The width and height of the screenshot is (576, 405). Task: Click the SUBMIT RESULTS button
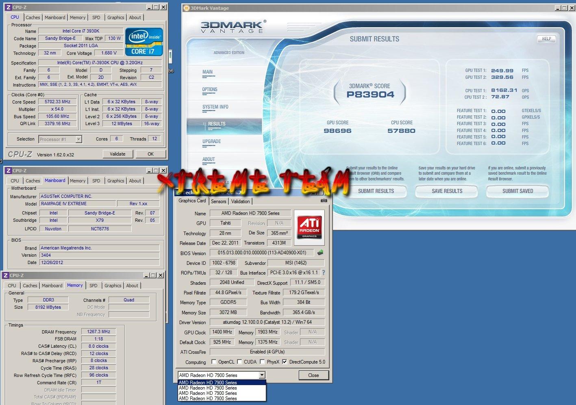click(x=376, y=191)
